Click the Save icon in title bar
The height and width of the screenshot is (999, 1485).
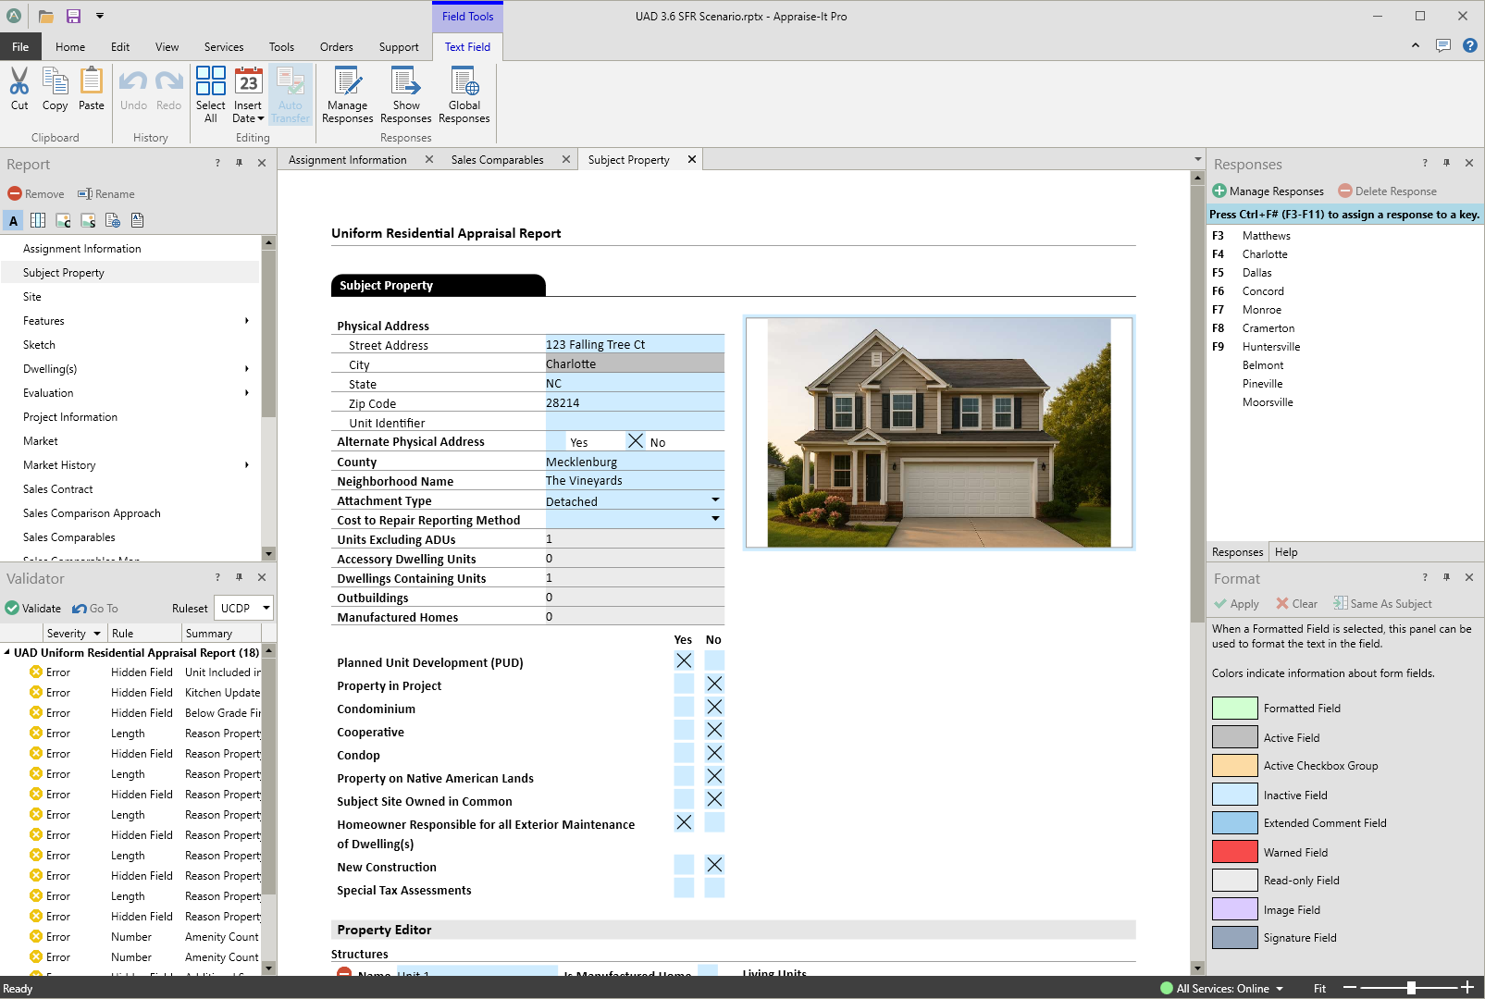tap(73, 16)
